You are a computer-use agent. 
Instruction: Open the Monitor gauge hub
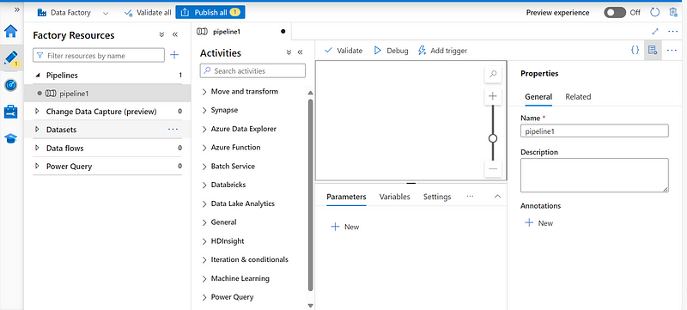(x=10, y=85)
